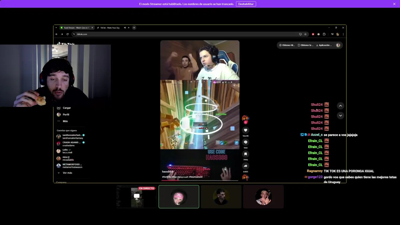The width and height of the screenshot is (400, 225).
Task: Go to next video with down chevron
Action: pyautogui.click(x=340, y=116)
